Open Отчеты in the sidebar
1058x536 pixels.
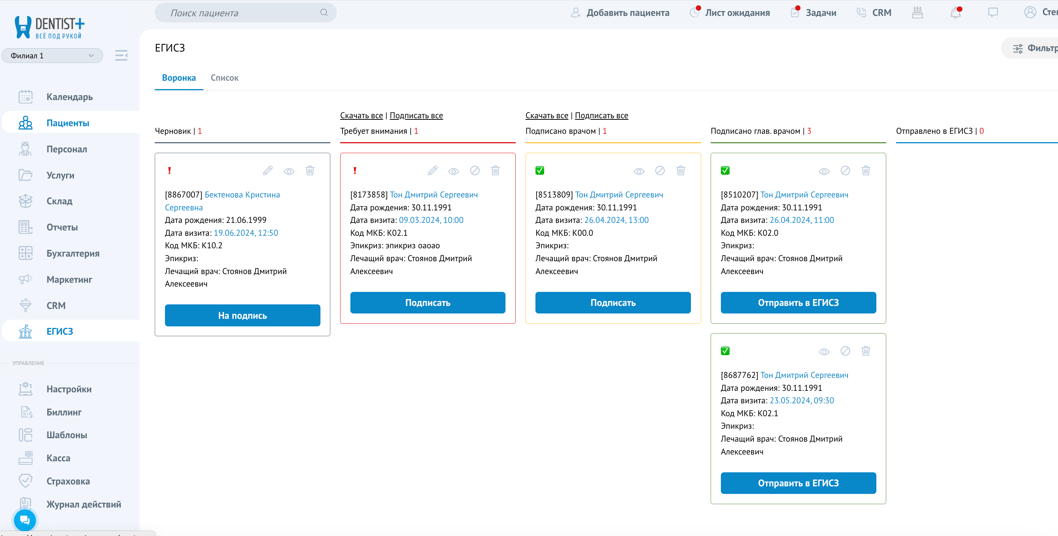coord(71,227)
